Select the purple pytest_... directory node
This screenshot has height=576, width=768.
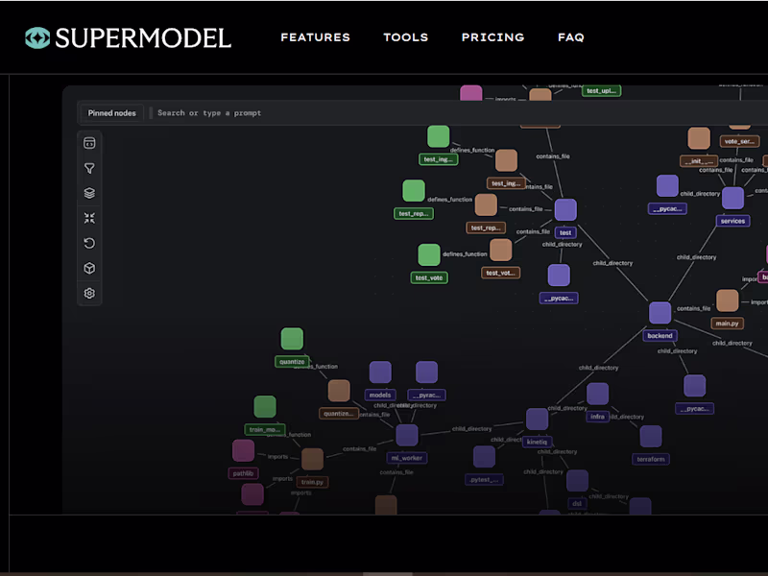pos(484,457)
